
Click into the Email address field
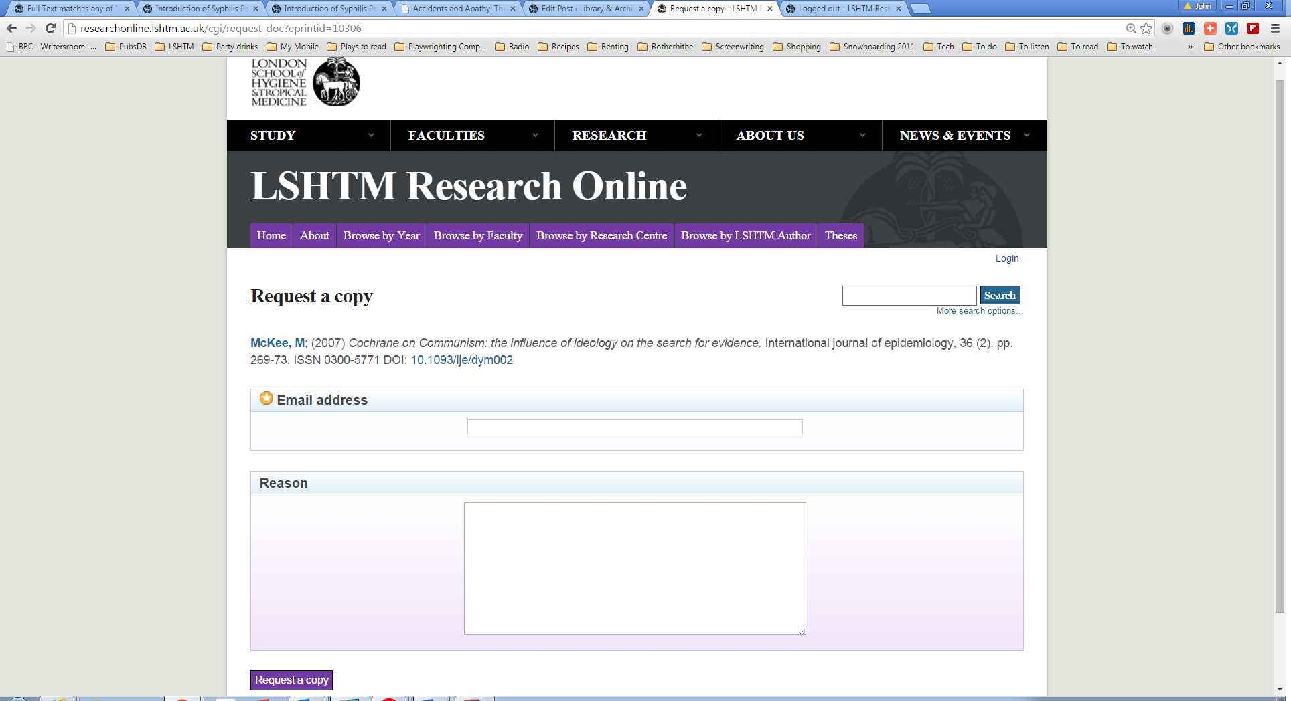point(634,427)
